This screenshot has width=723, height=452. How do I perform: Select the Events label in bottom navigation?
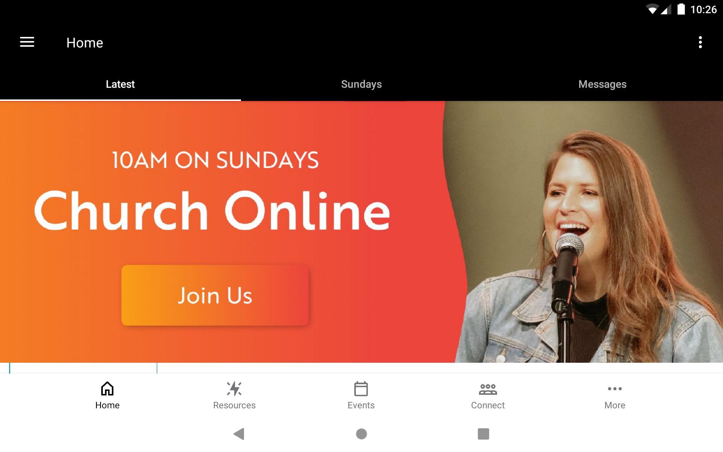click(361, 405)
